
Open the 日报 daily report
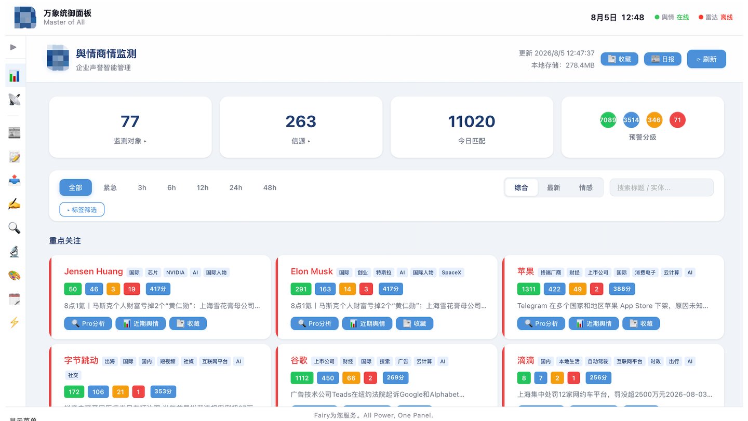click(663, 59)
